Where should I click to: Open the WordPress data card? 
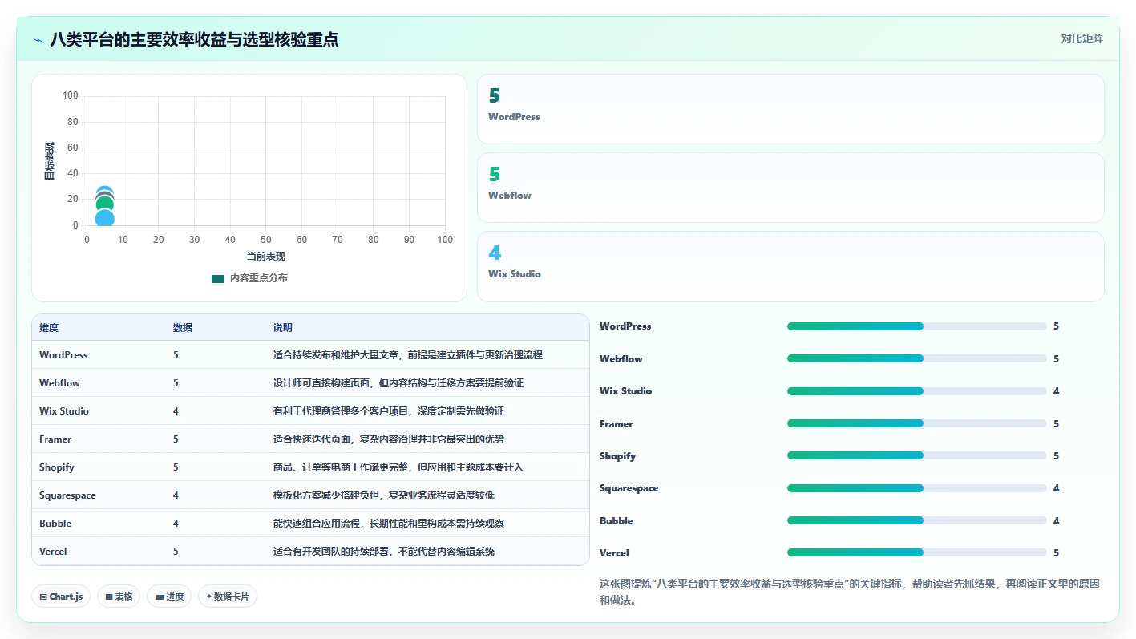pyautogui.click(x=790, y=109)
